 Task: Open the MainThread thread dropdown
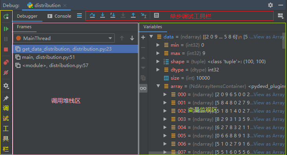click(64, 38)
